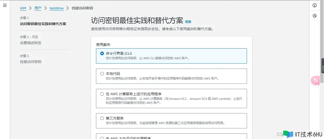This screenshot has height=139, width=324.
Task: Select the 本地代码 radio option
Action: (x=102, y=74)
